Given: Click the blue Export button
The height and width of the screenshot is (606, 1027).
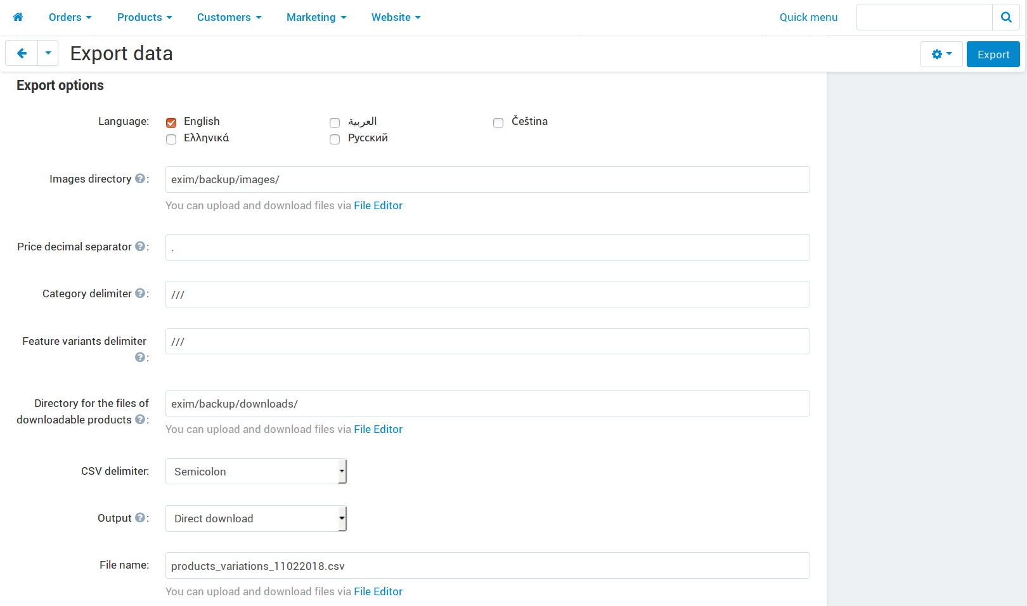Looking at the screenshot, I should click(x=993, y=55).
